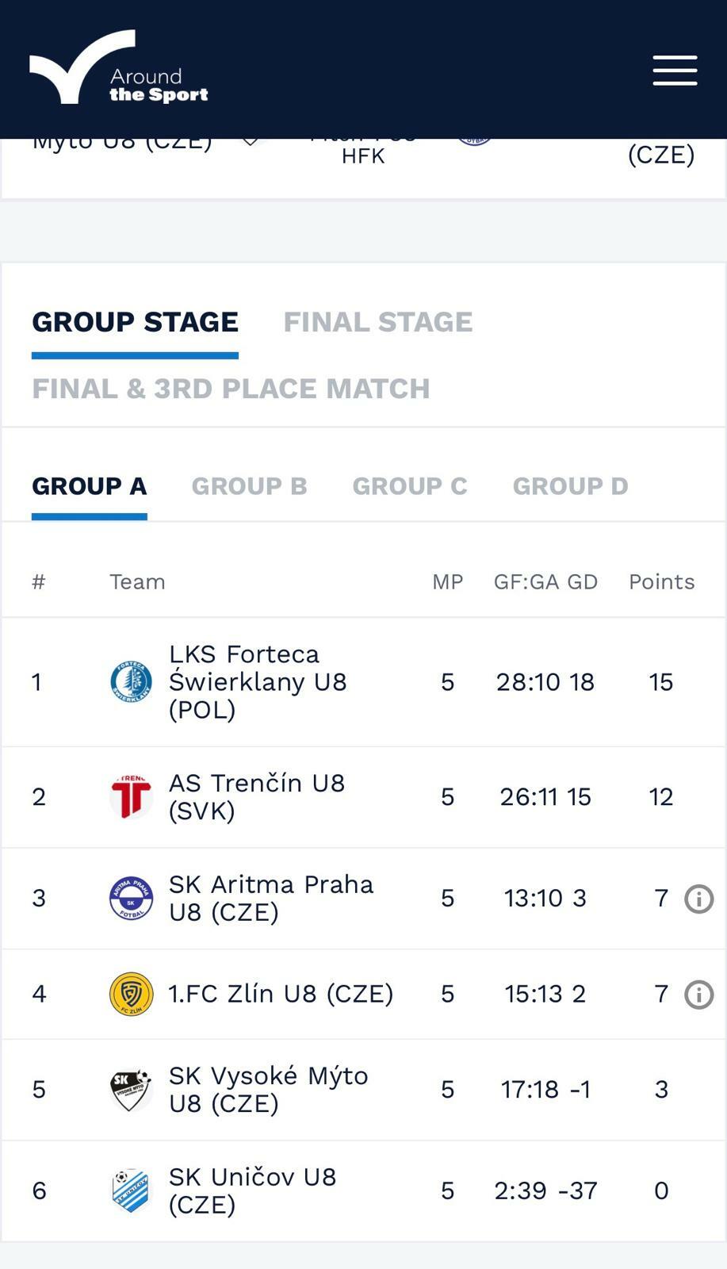Click the Points column header

[x=661, y=582]
